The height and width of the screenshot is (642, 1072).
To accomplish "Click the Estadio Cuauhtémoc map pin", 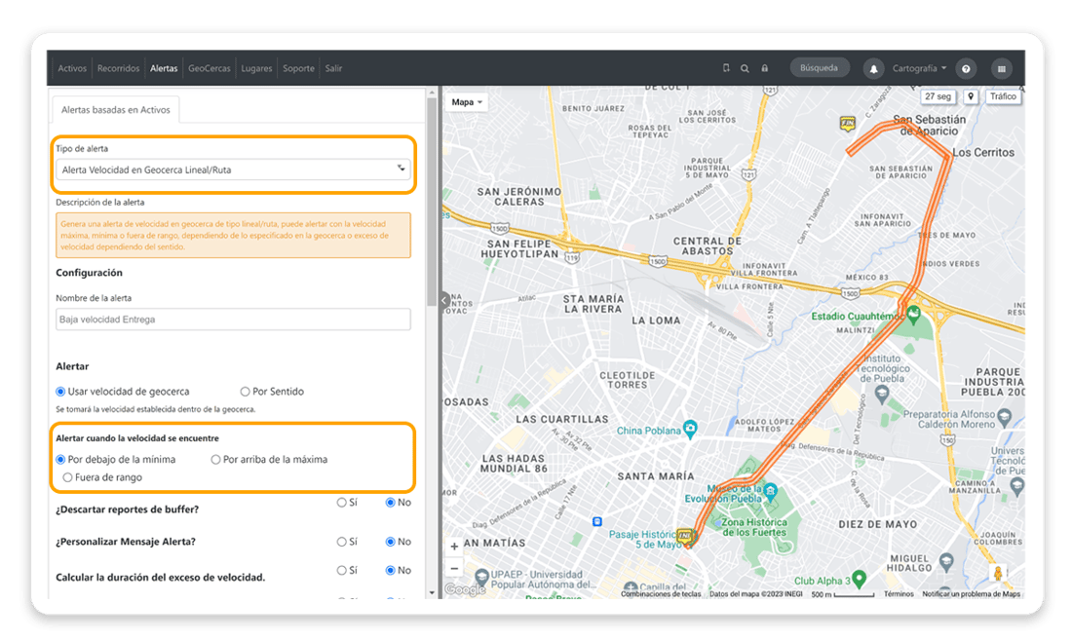I will click(x=913, y=315).
